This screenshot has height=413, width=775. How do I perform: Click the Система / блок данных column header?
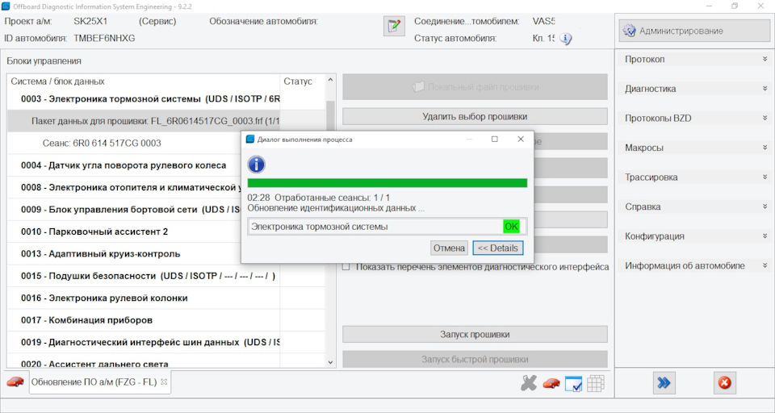tap(144, 81)
